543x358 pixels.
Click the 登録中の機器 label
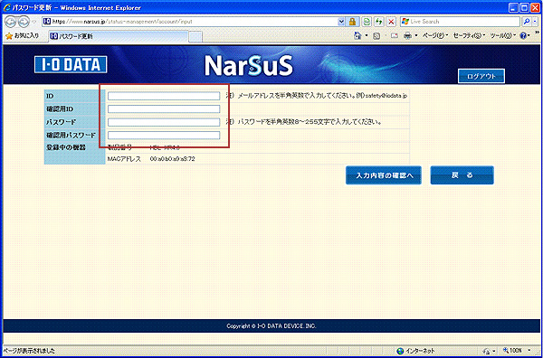[x=66, y=147]
